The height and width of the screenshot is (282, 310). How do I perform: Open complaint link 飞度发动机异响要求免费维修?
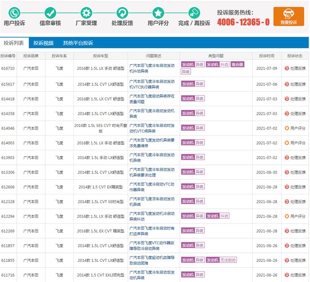point(152,143)
